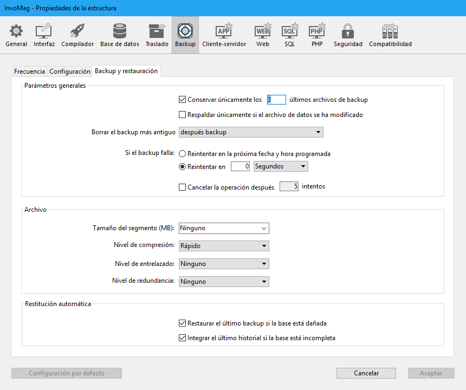Go to Base de datos settings
The image size is (466, 390).
pyautogui.click(x=120, y=35)
